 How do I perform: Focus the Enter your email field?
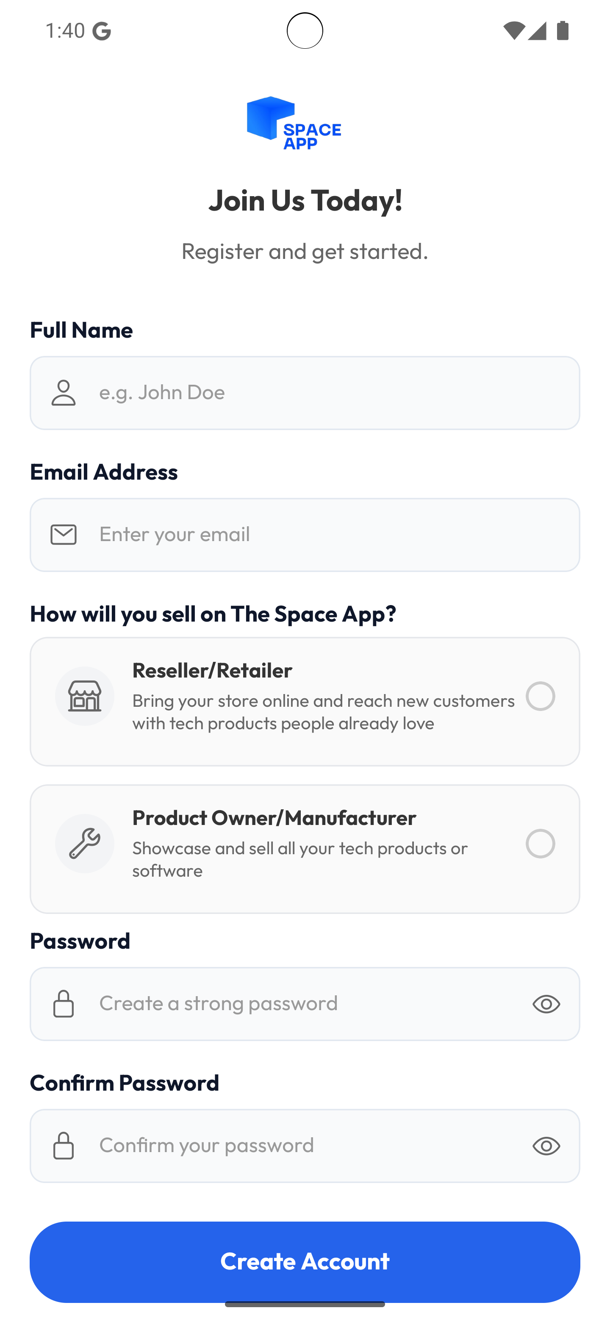pos(305,535)
